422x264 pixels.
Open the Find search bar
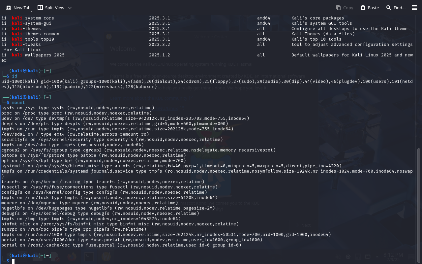[396, 8]
